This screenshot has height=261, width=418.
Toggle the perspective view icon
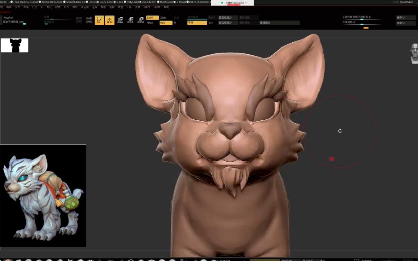(89, 20)
